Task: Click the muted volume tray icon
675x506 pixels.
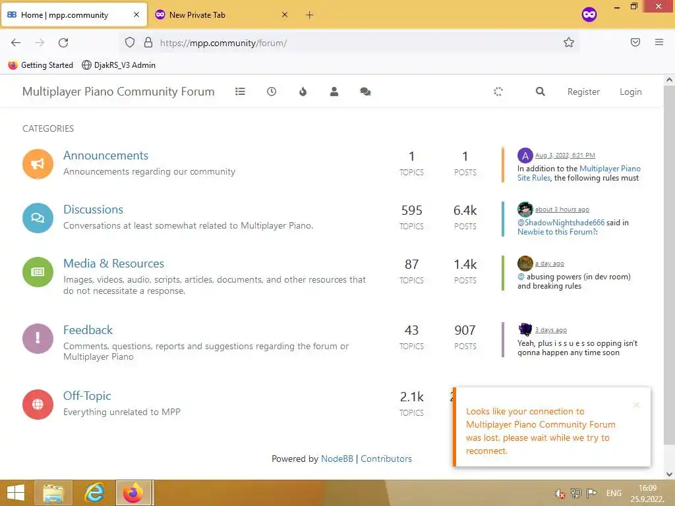Action: click(560, 493)
